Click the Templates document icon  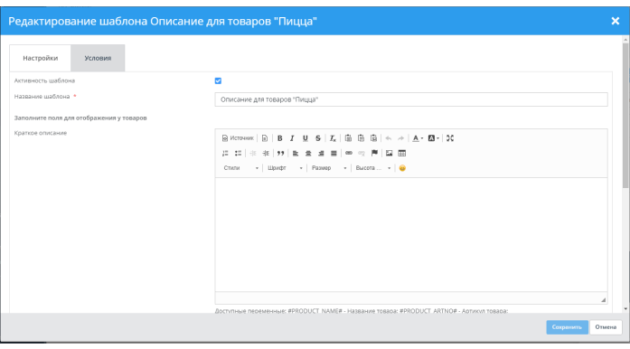pyautogui.click(x=264, y=138)
